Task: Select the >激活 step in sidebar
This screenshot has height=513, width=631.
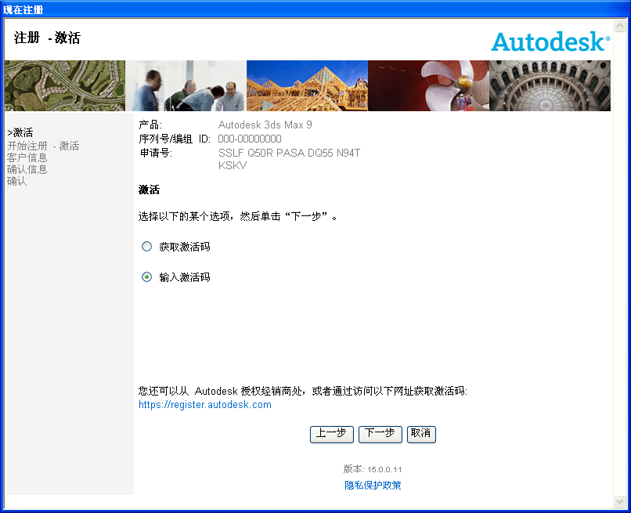Action: tap(20, 132)
